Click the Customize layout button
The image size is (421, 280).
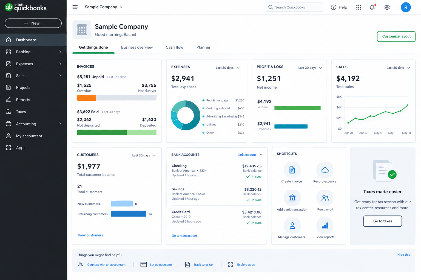point(396,36)
